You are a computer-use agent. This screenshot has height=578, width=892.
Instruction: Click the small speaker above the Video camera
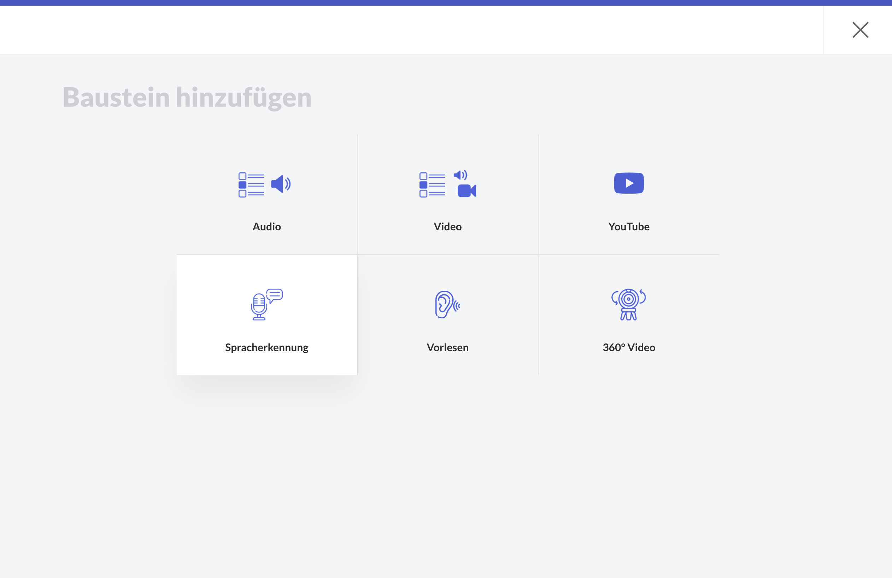tap(460, 175)
